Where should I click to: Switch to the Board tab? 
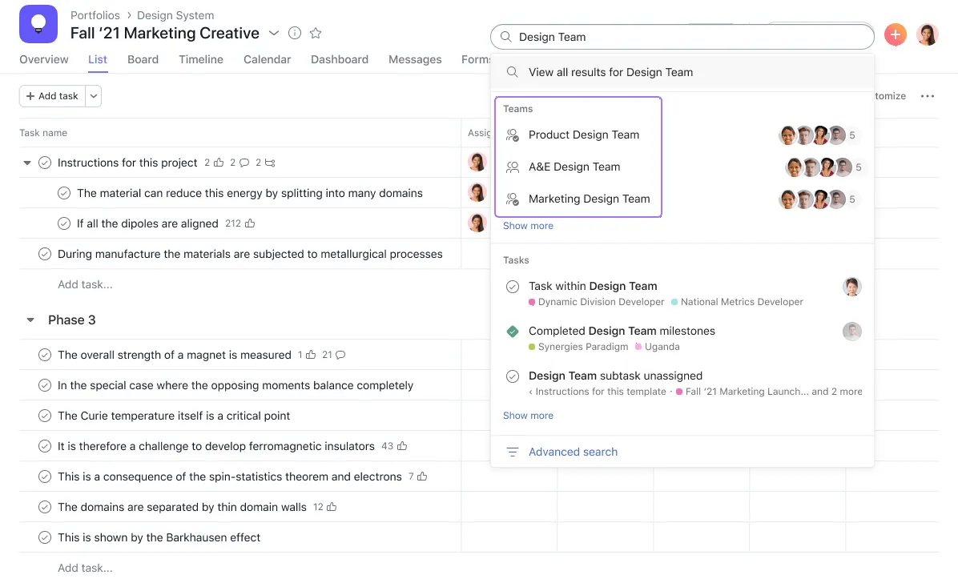143,59
